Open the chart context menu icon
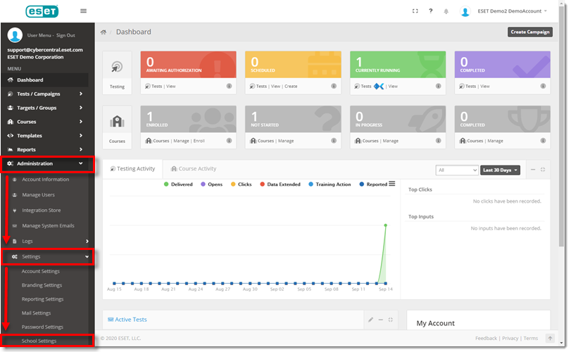This screenshot has width=571, height=352. 392,184
